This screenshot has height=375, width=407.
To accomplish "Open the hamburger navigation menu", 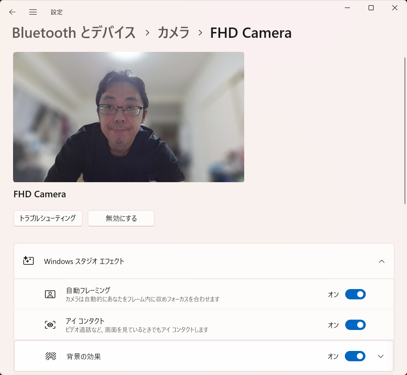I will click(33, 12).
